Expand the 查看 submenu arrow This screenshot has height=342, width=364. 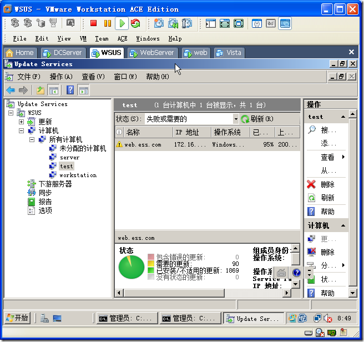pyautogui.click(x=343, y=157)
